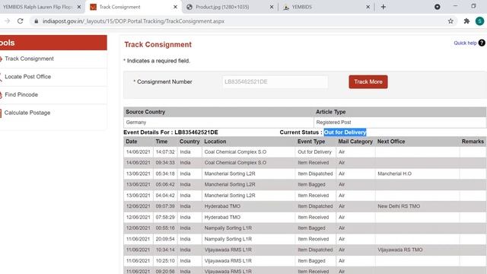Close the Product.jpg tab
This screenshot has height=274, width=487.
pos(272,7)
